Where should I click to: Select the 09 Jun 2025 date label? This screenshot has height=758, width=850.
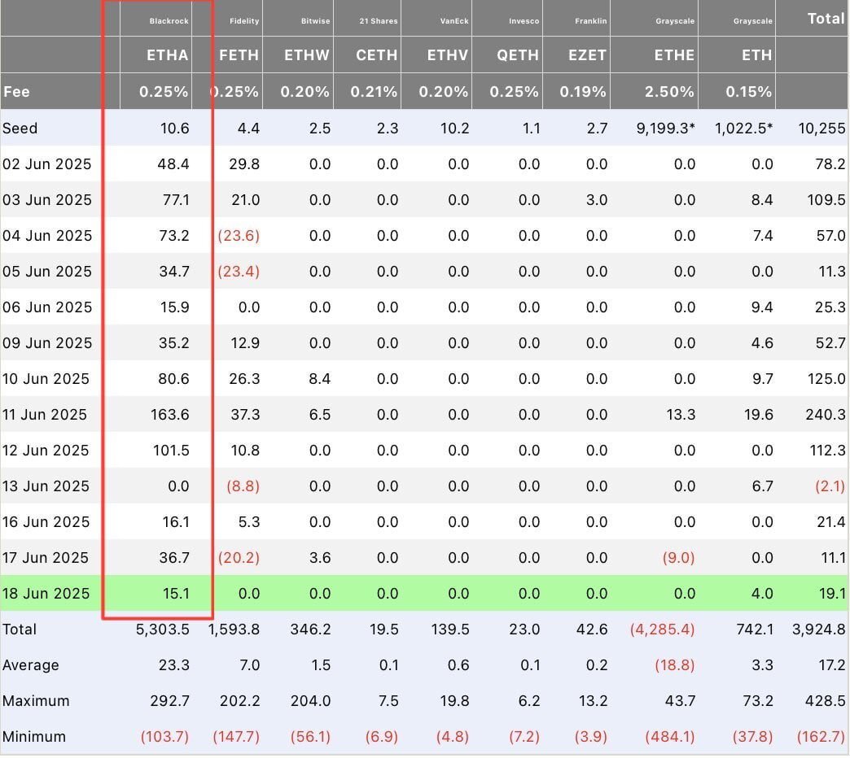tap(47, 342)
